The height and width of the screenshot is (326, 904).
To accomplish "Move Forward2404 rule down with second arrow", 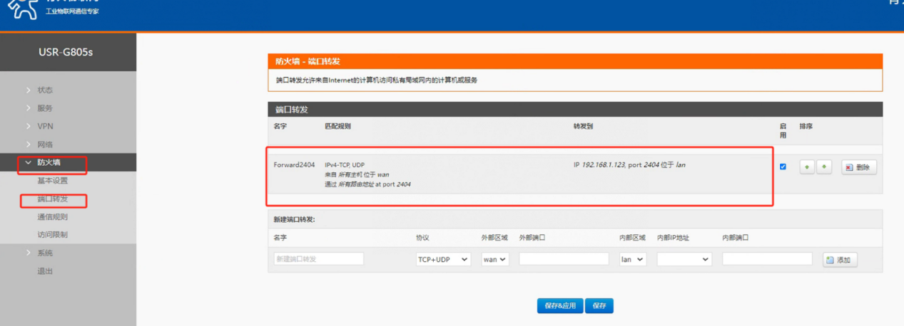I will click(x=824, y=167).
